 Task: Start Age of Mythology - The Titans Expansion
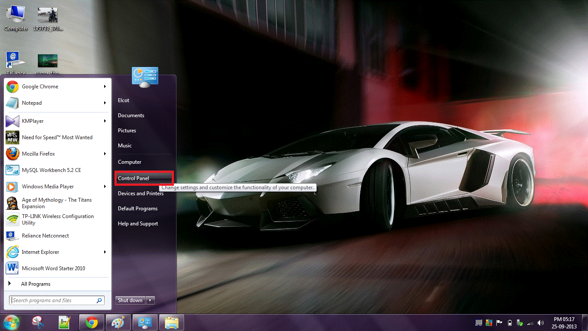tap(58, 203)
